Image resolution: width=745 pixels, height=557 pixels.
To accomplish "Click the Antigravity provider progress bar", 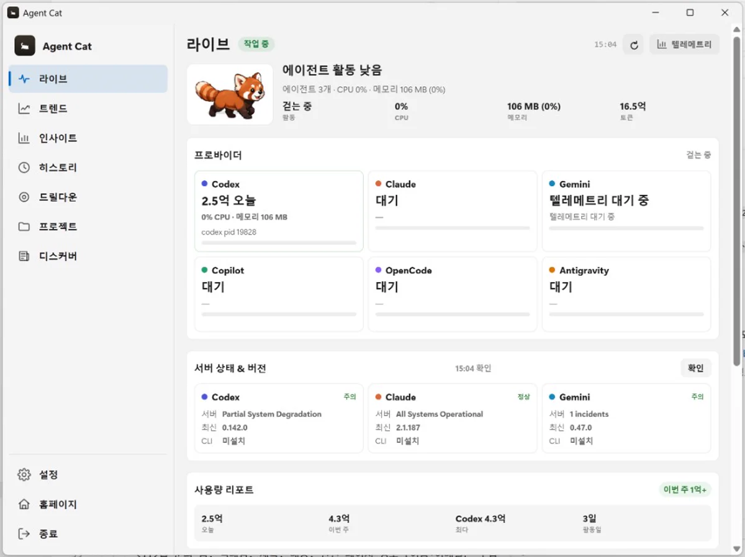I will (626, 314).
